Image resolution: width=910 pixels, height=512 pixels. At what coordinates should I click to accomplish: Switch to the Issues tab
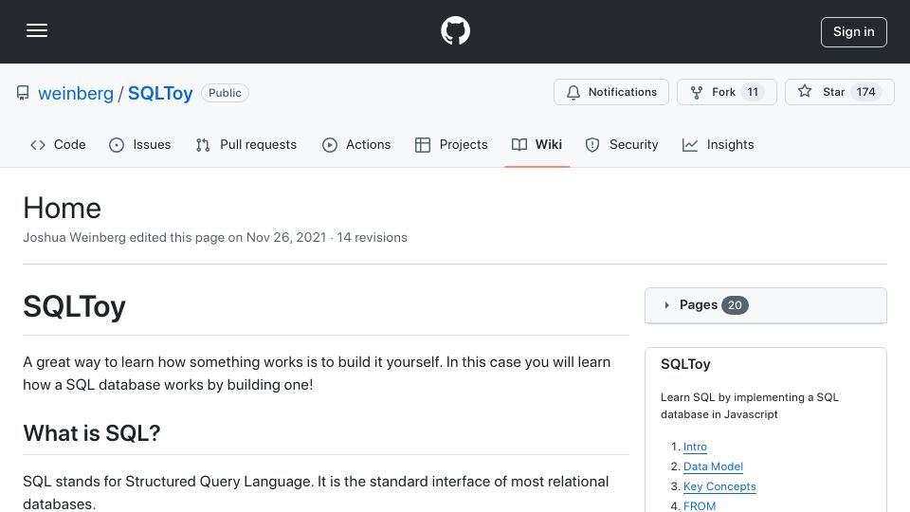[x=140, y=144]
